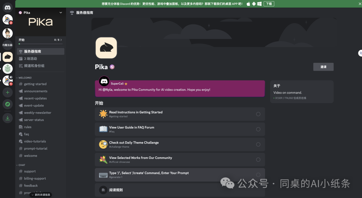
Task: Click the SuperCali welcome message card
Action: coord(180,88)
